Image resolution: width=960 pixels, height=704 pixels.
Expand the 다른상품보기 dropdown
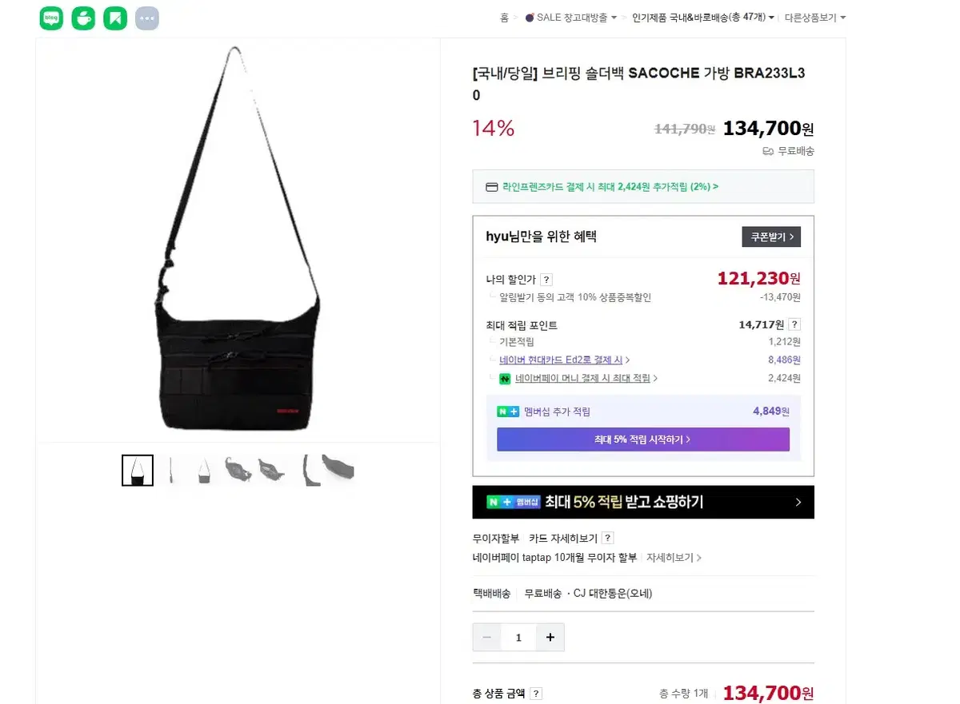pyautogui.click(x=814, y=18)
